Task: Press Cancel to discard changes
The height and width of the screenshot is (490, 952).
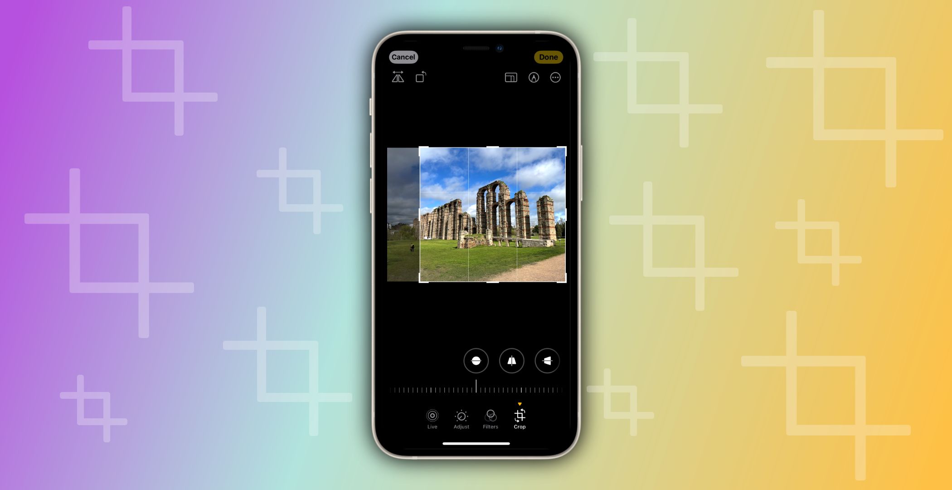Action: point(403,57)
